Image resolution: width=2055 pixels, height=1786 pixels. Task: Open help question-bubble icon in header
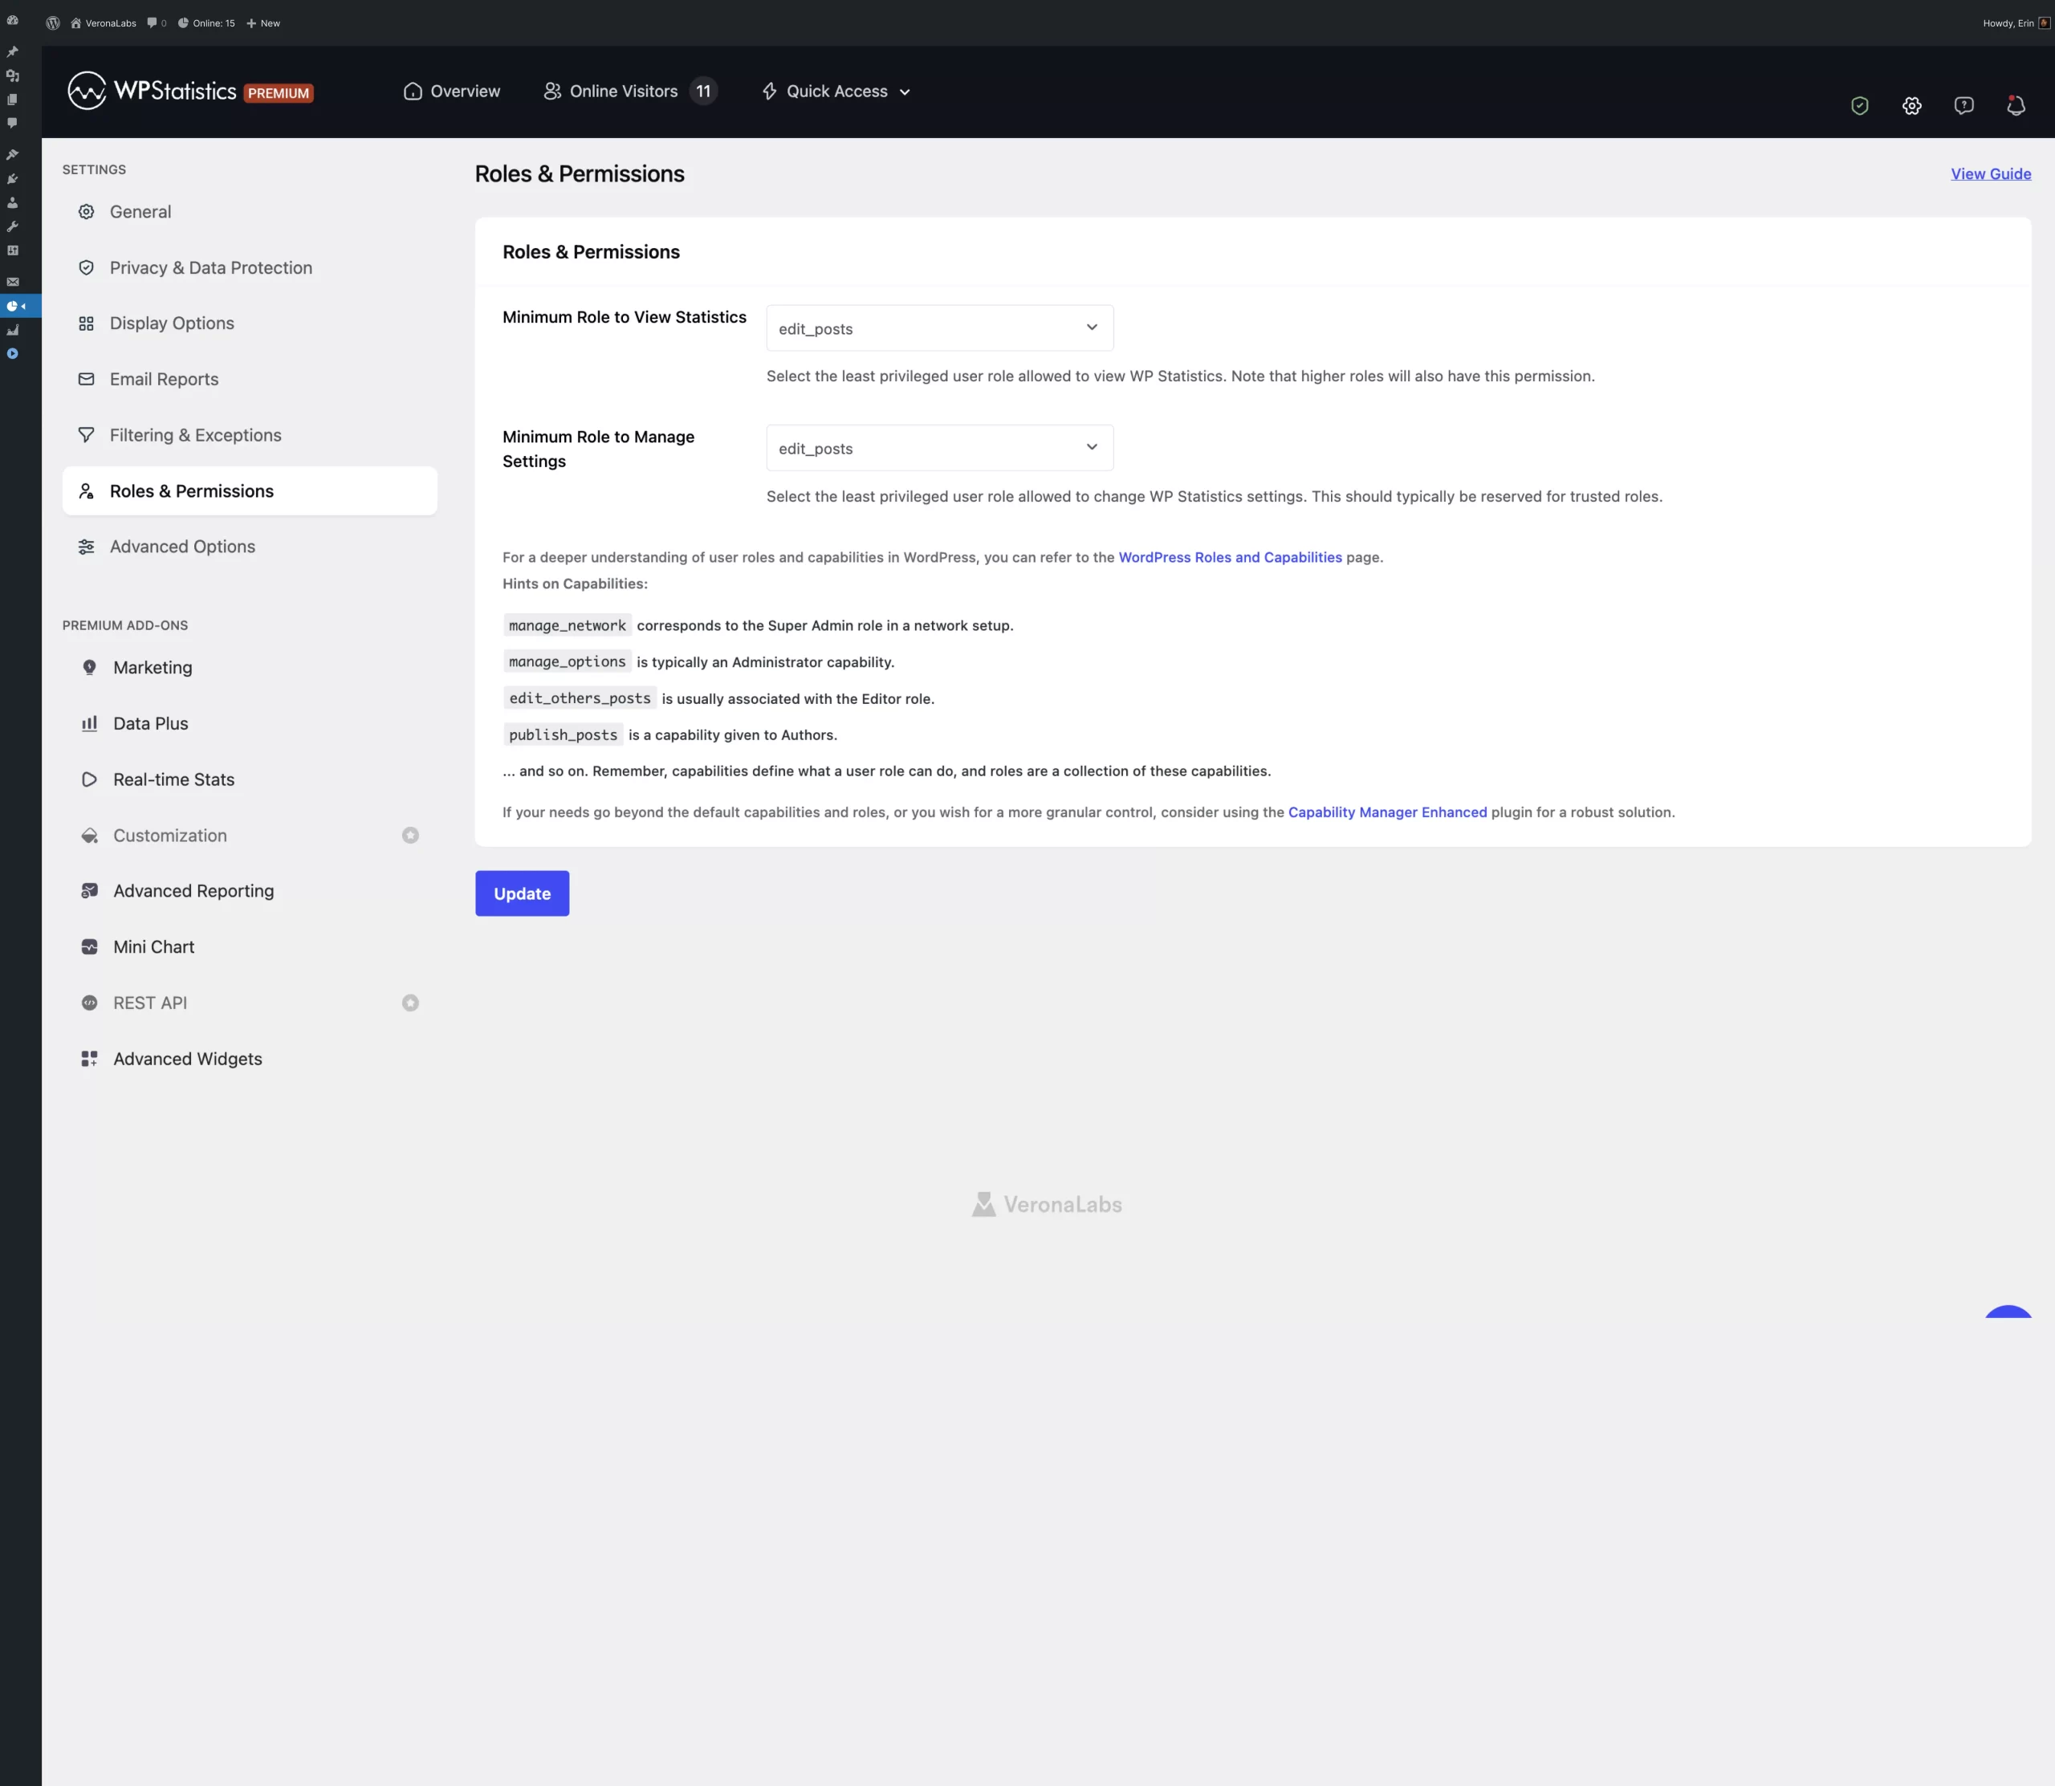(1963, 106)
